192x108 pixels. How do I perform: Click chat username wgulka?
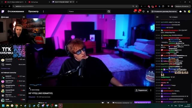click(163, 82)
